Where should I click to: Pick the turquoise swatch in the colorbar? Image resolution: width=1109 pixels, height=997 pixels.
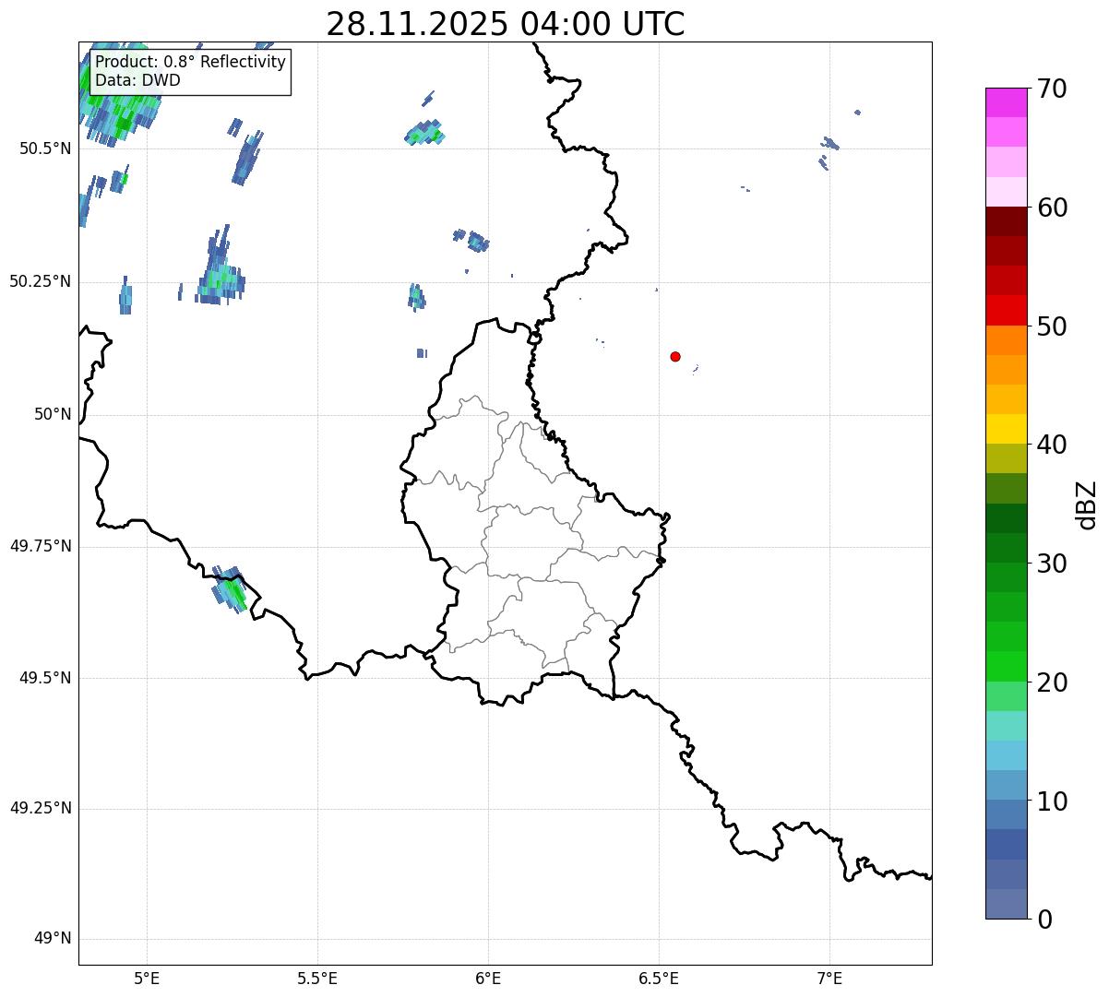click(1007, 726)
